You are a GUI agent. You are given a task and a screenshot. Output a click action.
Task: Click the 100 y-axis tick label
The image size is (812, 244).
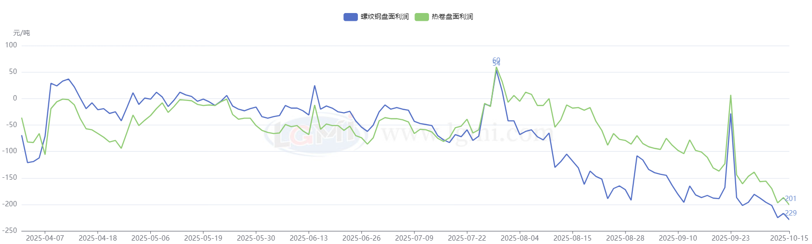[x=11, y=45]
